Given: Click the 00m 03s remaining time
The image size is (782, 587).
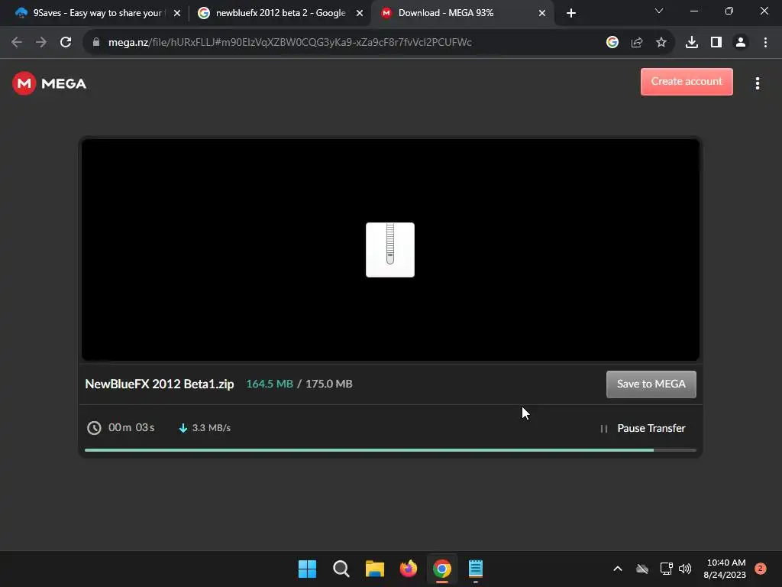Looking at the screenshot, I should click(x=131, y=428).
